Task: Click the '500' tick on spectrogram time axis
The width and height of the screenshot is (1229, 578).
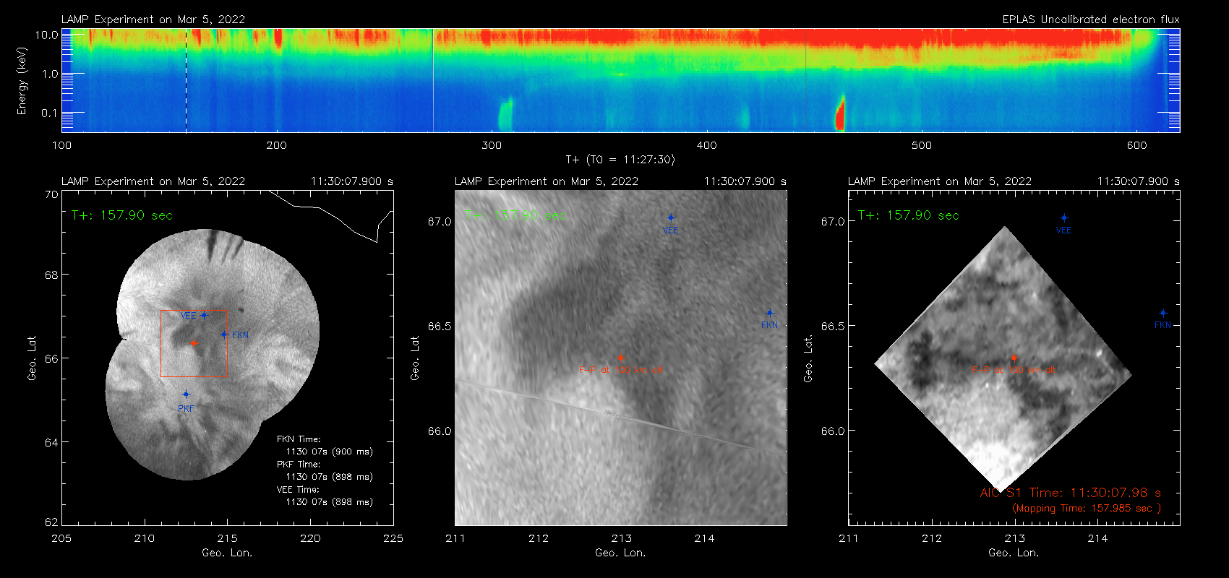Action: pyautogui.click(x=922, y=145)
